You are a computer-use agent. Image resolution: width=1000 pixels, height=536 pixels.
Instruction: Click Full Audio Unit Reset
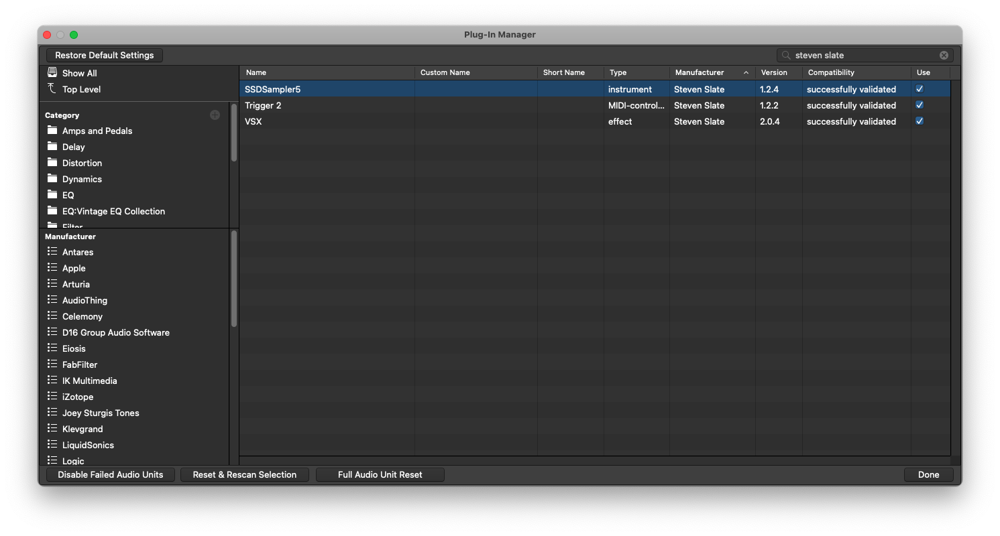click(x=380, y=474)
